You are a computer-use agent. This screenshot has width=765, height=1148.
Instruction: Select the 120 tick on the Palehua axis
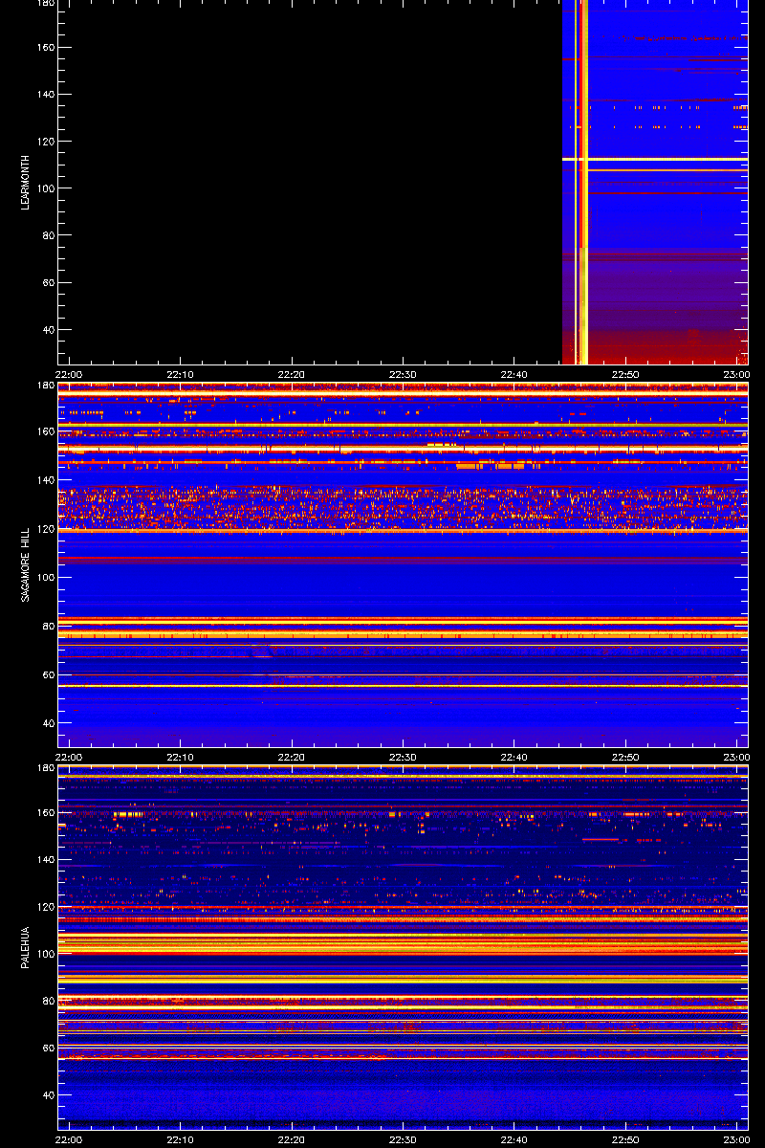point(44,907)
